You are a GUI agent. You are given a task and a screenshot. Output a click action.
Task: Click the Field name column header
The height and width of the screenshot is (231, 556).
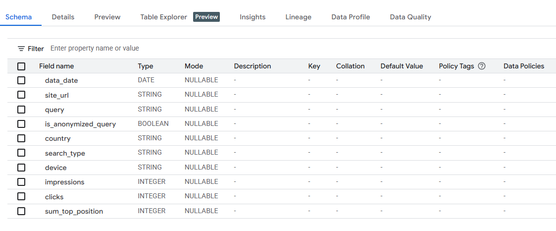56,66
